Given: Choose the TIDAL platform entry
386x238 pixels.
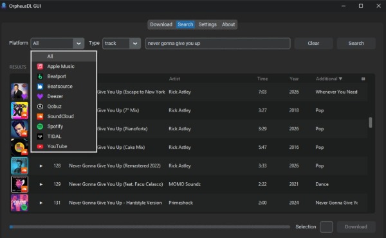Looking at the screenshot, I should (64, 137).
